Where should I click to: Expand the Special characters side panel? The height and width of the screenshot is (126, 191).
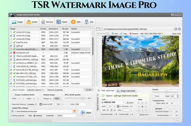(98, 102)
